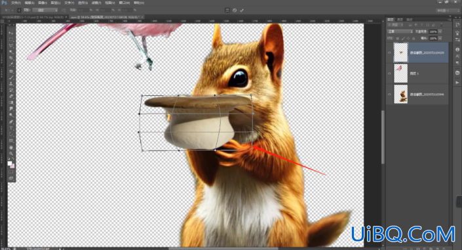
Task: Select the History Brush tool
Action: click(x=11, y=90)
